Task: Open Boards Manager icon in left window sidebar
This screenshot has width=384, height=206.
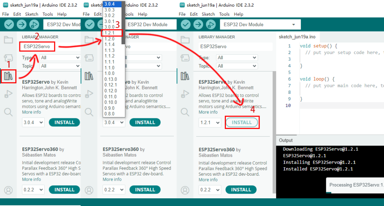Action: point(8,58)
